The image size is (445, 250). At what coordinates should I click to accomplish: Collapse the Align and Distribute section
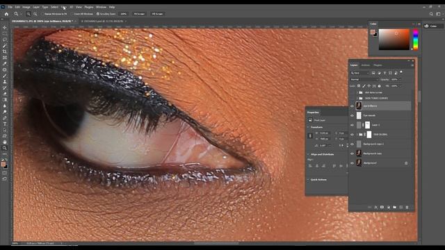click(x=308, y=154)
